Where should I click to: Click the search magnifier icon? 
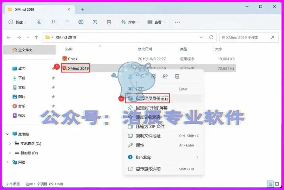click(272, 38)
